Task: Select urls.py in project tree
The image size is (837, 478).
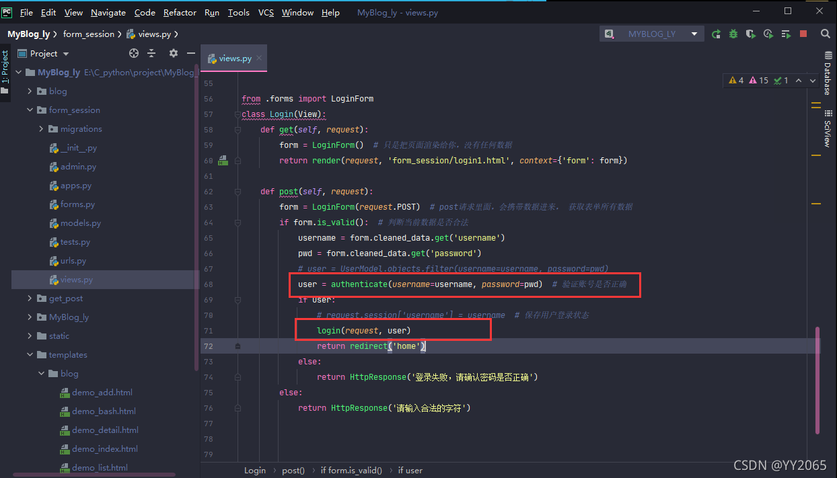Action: [73, 260]
